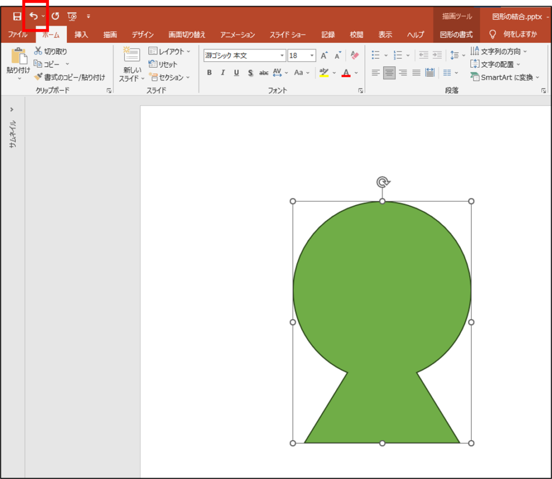Open the 挿入 (Insert) tab
Screen dimensions: 552x479
[x=81, y=34]
